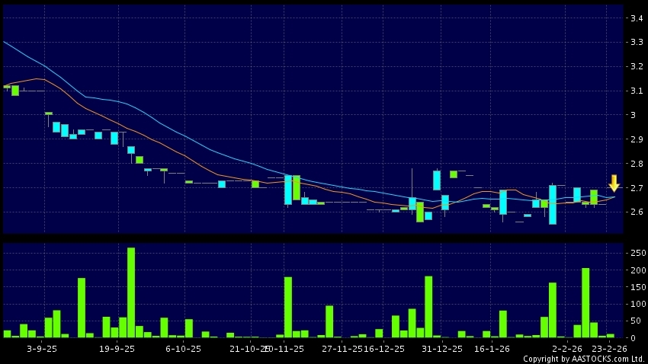This screenshot has height=364, width=648.
Task: Click the first green candlestick at chart start
Action: (8, 87)
